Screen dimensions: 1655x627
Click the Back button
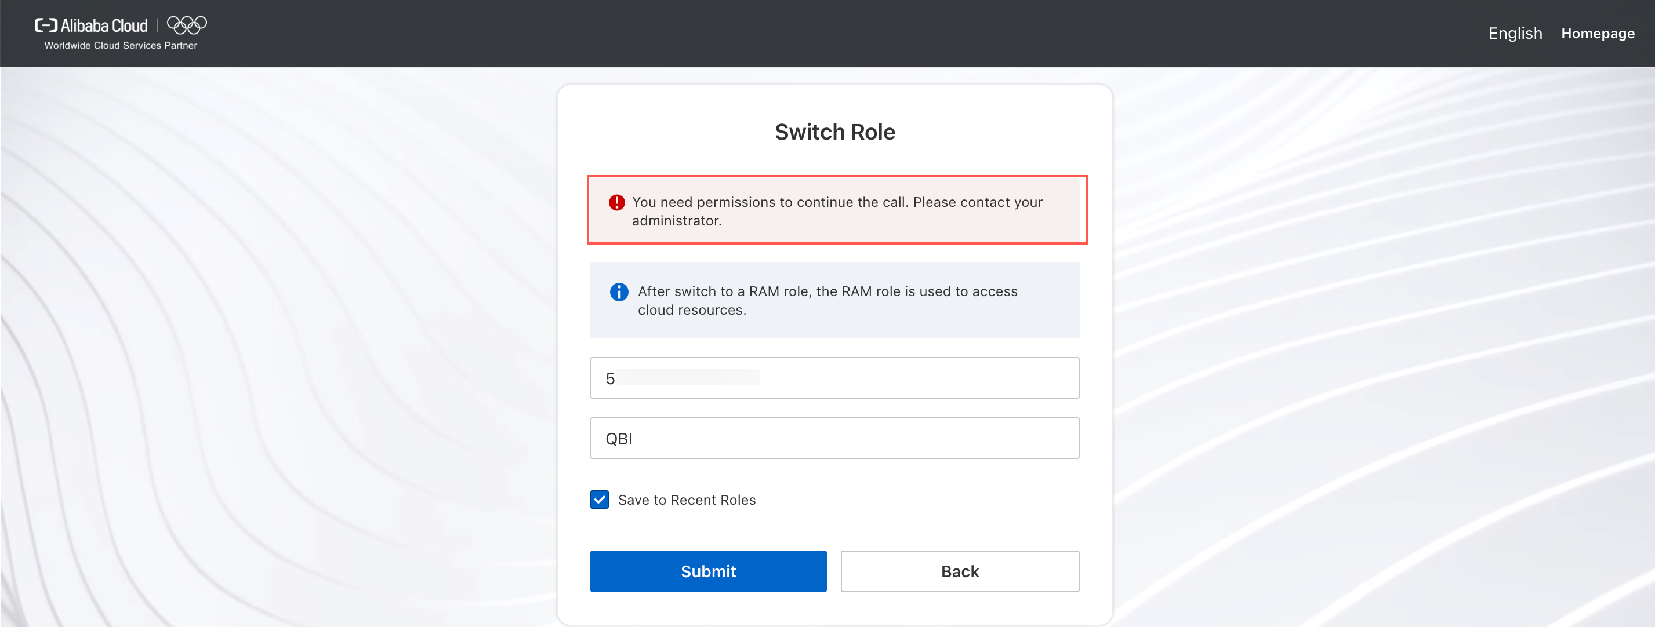coord(960,571)
